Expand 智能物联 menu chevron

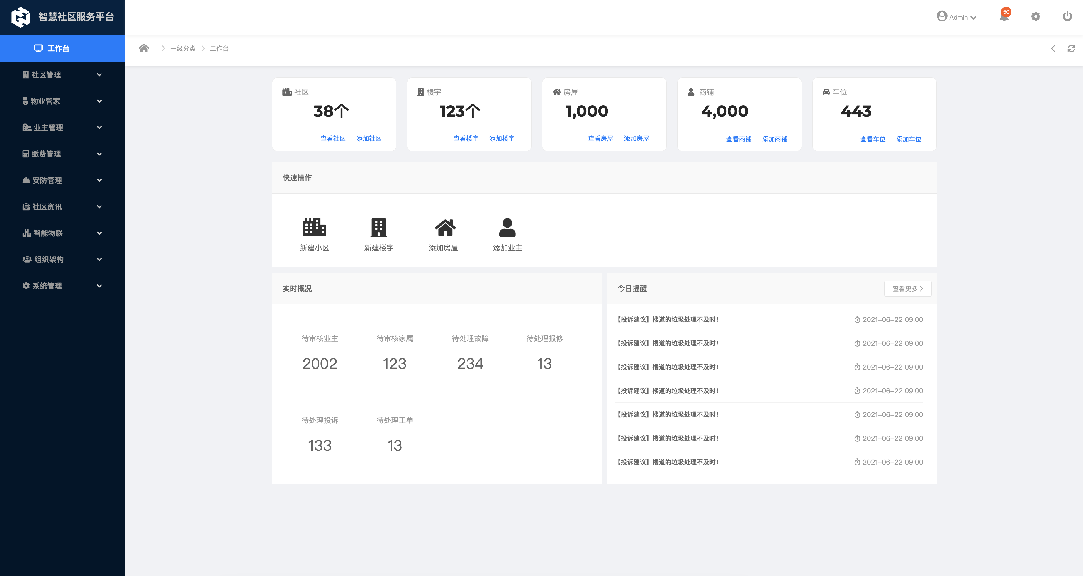99,233
